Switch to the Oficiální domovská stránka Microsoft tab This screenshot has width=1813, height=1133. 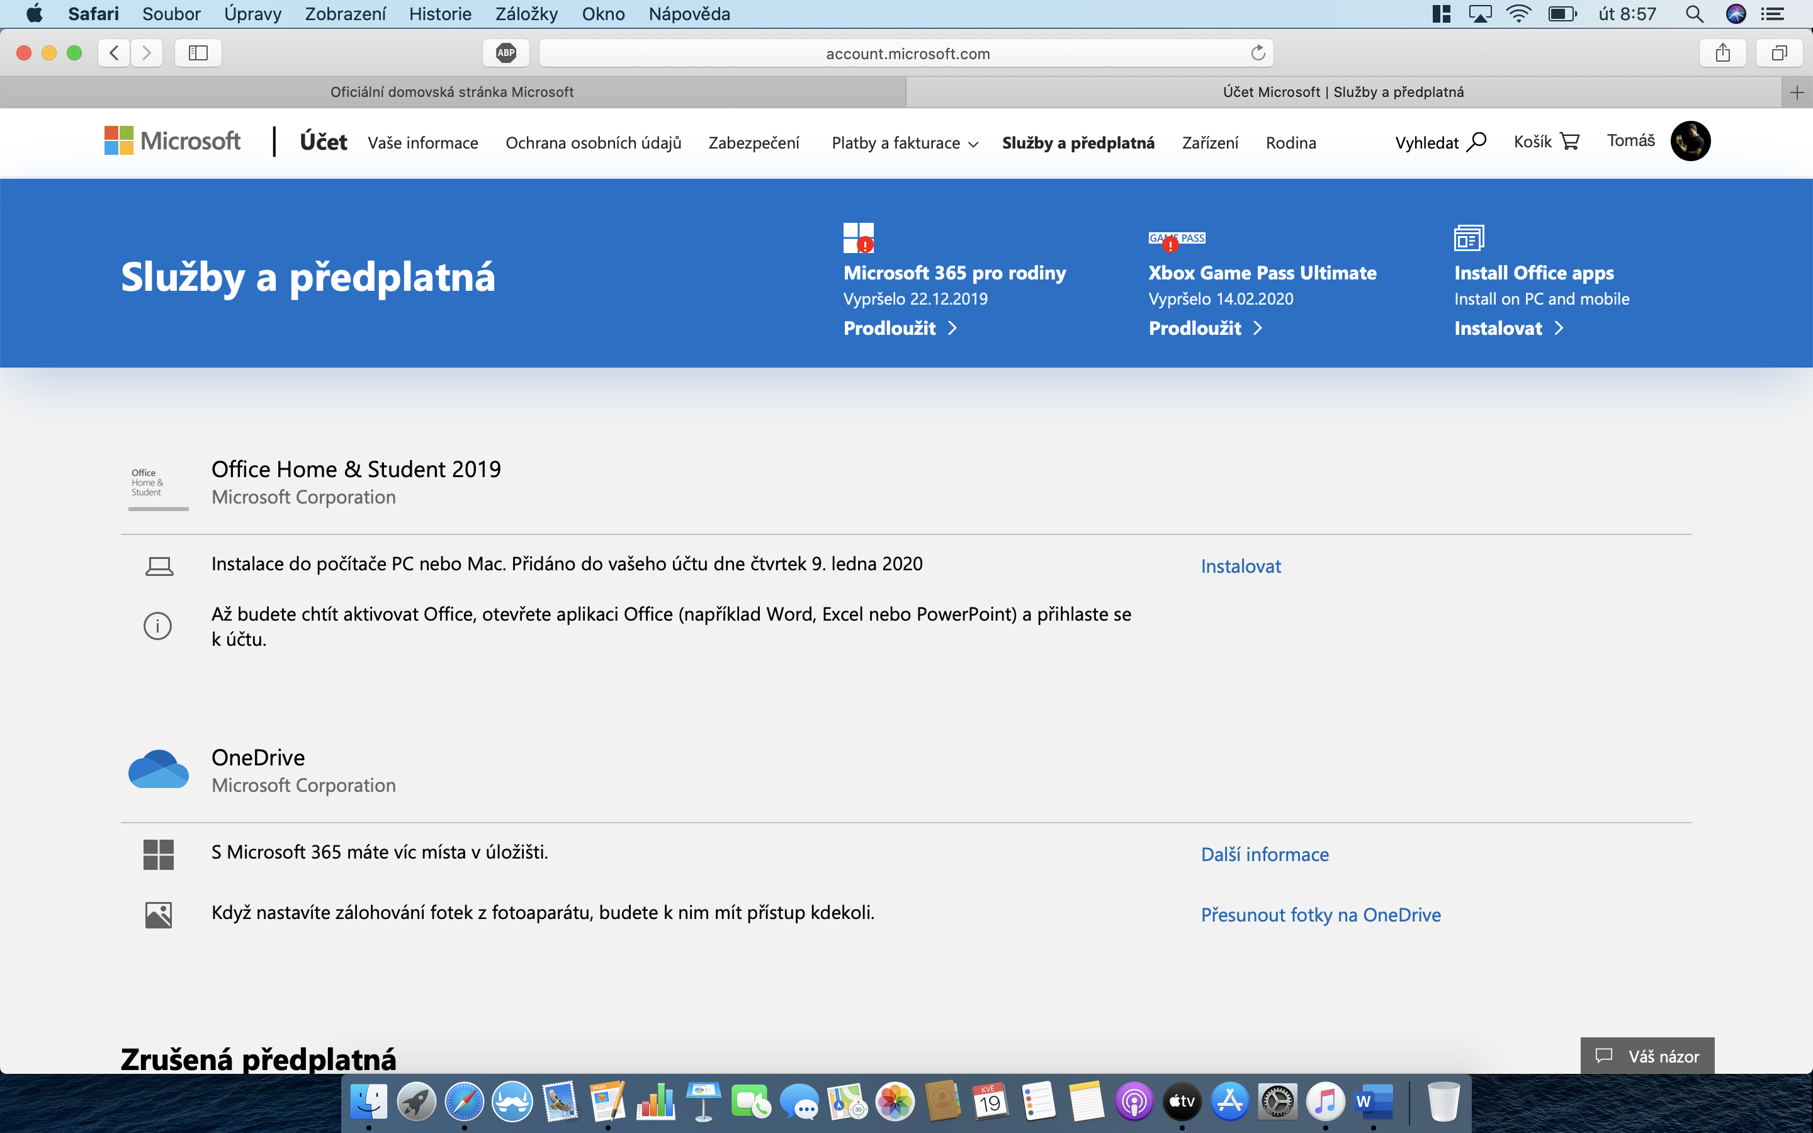453,92
